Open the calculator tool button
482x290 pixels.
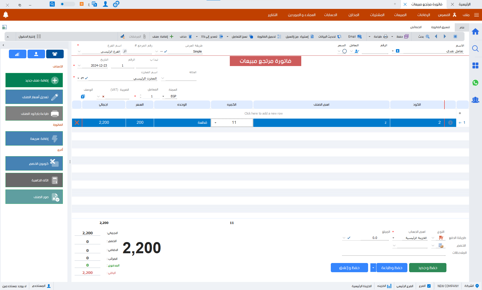(x=34, y=180)
